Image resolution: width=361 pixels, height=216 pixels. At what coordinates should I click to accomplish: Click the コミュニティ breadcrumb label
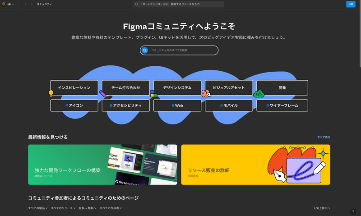coord(44,4)
